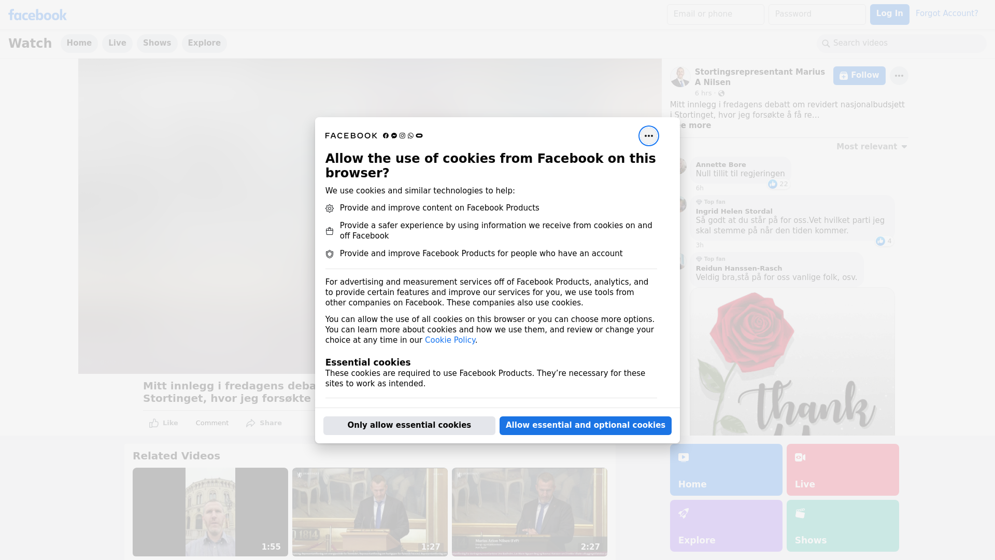The height and width of the screenshot is (560, 995).
Task: Expand the Most relevant comment sort dropdown
Action: [872, 147]
